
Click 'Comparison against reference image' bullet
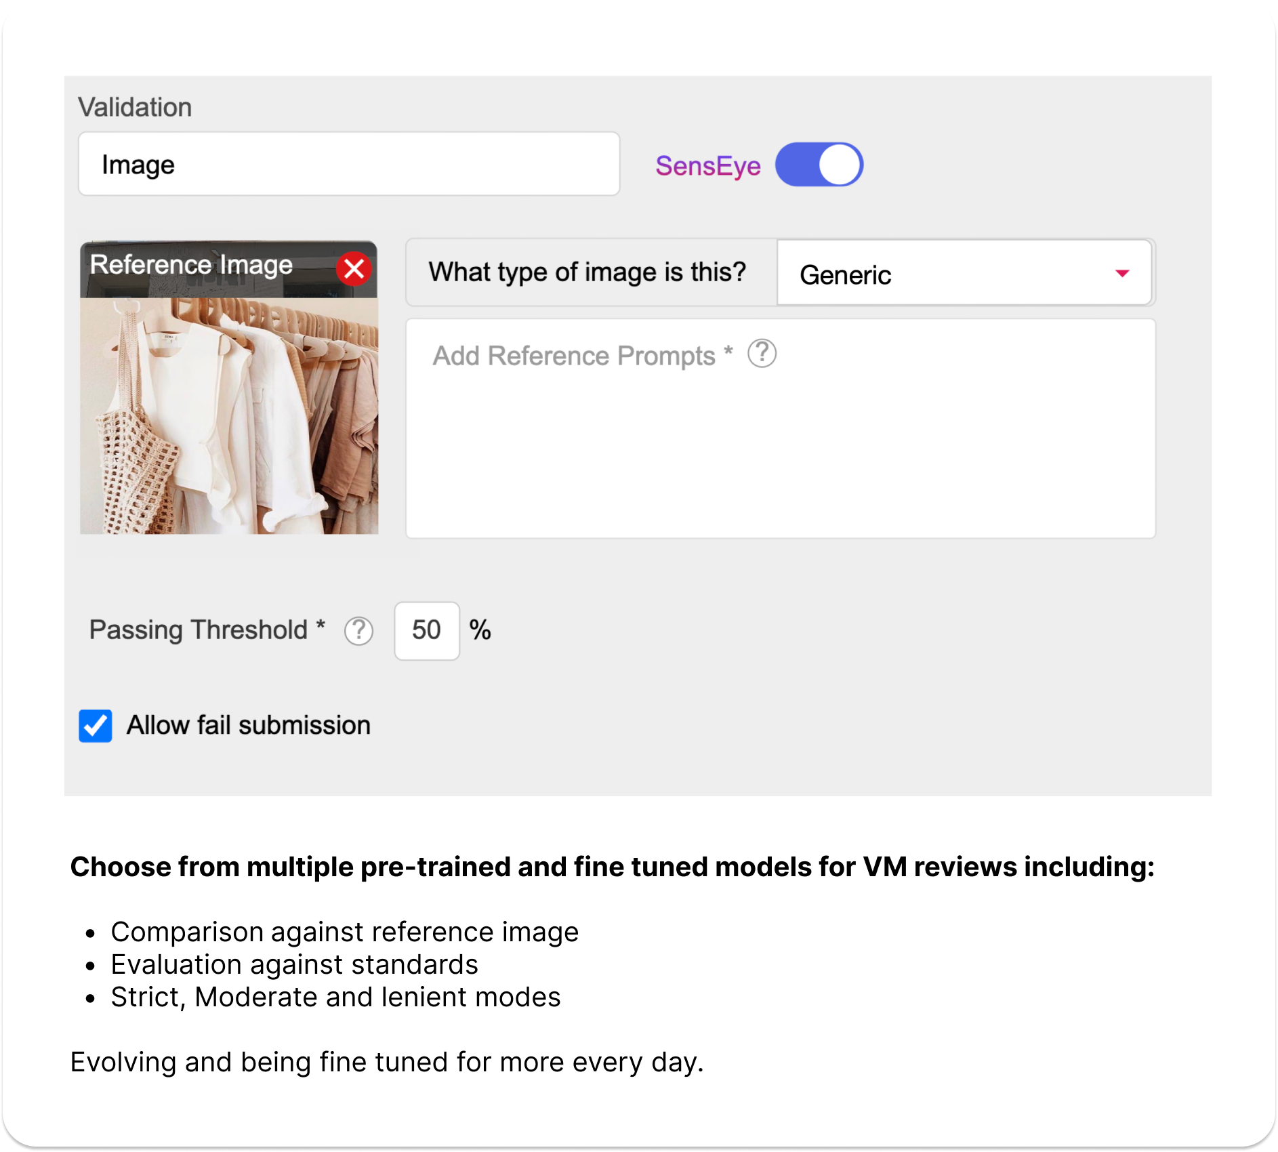coord(344,932)
